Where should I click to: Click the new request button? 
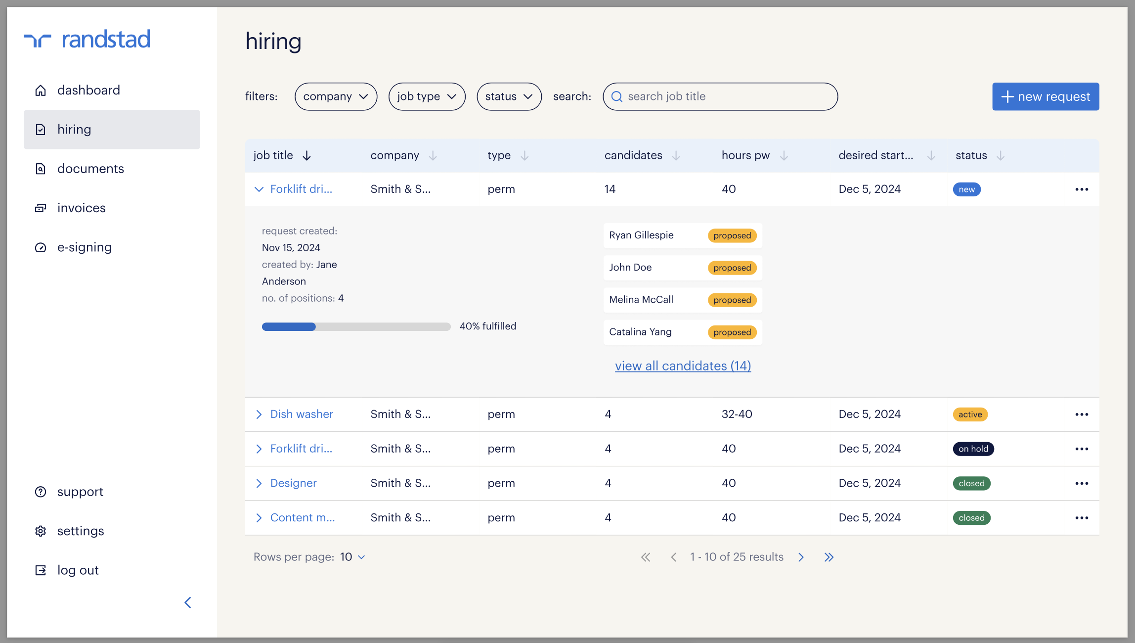click(x=1046, y=96)
